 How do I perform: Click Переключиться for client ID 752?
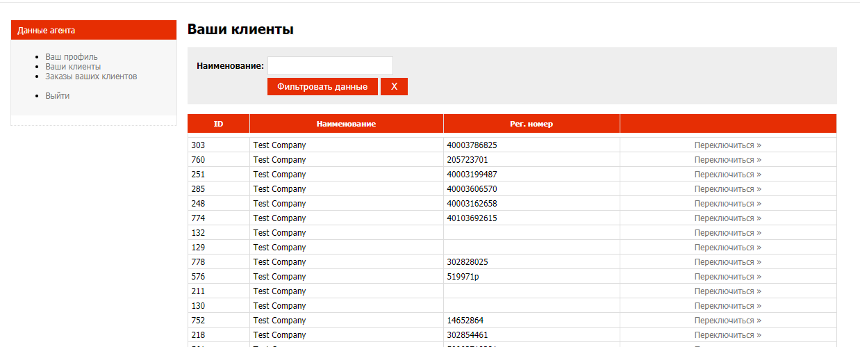coord(727,321)
